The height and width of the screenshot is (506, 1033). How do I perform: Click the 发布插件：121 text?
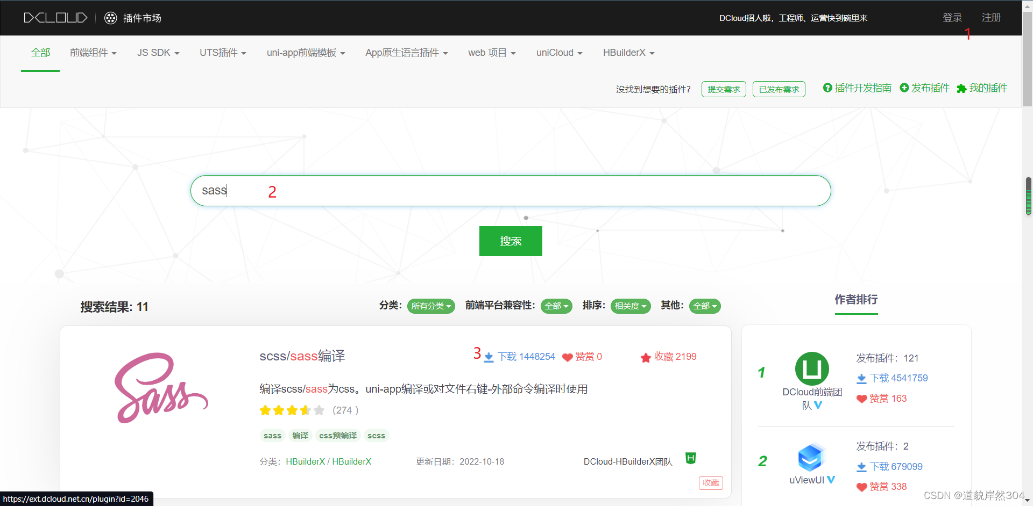tap(887, 358)
